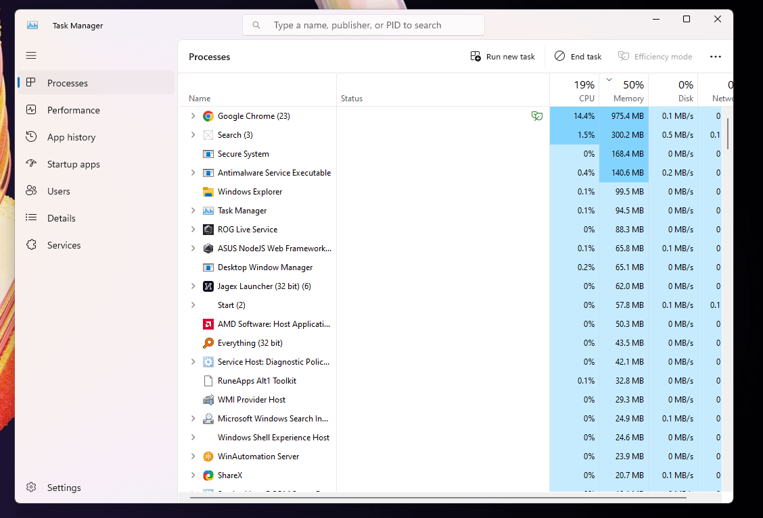Click the WinAutomation Server icon
The height and width of the screenshot is (518, 763).
[x=208, y=457]
